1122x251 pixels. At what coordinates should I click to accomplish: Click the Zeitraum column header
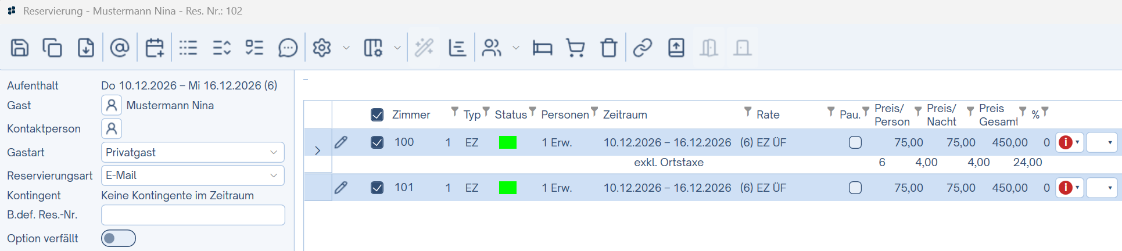click(625, 115)
